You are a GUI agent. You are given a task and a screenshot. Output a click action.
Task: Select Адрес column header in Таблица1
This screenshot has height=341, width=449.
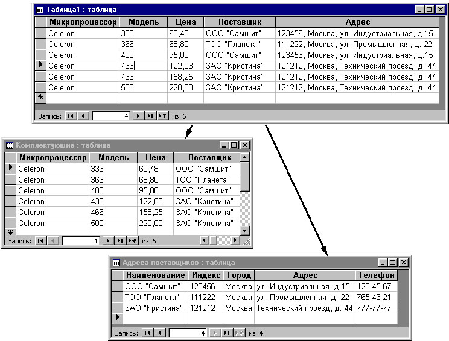(357, 22)
